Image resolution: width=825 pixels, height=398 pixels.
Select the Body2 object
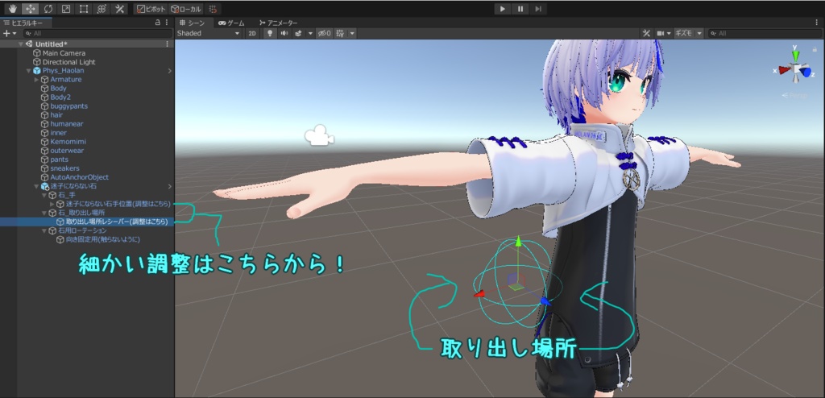pos(60,97)
